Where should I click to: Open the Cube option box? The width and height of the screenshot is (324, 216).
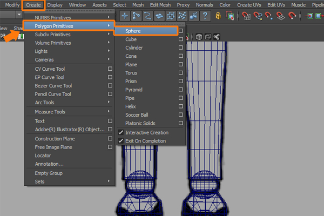click(181, 39)
